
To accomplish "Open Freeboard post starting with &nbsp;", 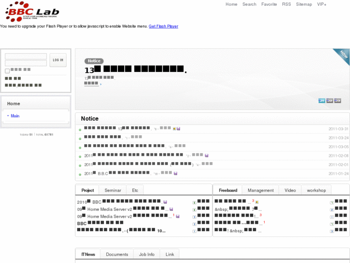I will tap(238, 209).
